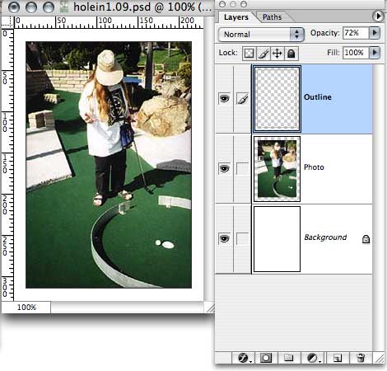Click the Create new layer icon
Screen dimensions: 387x371
point(338,358)
